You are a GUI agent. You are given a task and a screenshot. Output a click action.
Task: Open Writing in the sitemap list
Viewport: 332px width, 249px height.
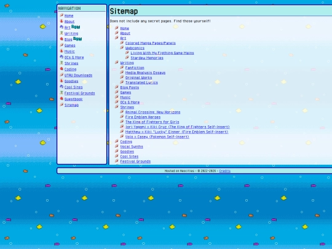[x=127, y=63]
